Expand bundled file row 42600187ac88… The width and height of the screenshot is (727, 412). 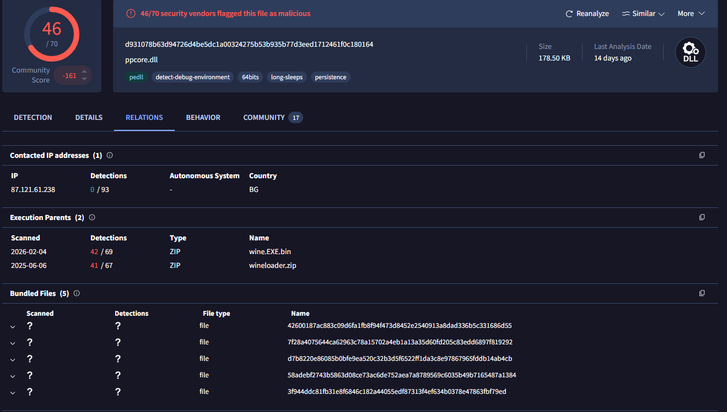pyautogui.click(x=13, y=326)
